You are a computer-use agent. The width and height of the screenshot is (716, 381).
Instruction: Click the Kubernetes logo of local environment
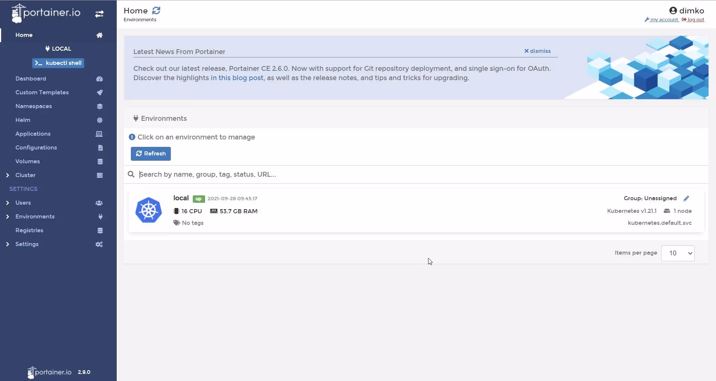coord(148,210)
